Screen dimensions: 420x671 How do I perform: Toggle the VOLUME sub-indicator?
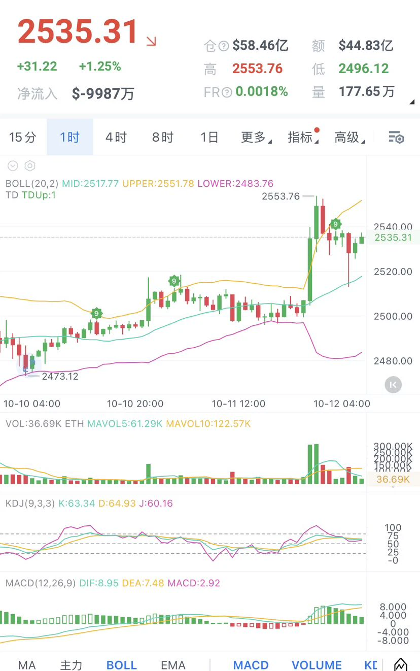coord(317,664)
